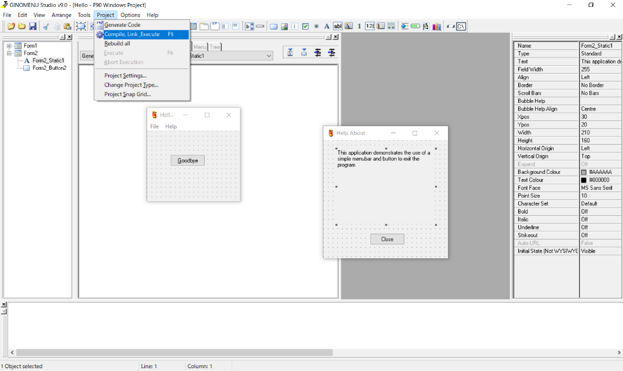The image size is (623, 371).
Task: Close the project tree panel
Action: [70, 37]
